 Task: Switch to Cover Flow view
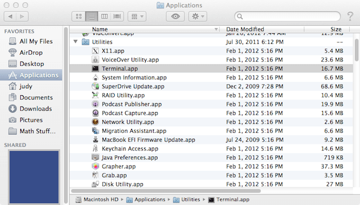117,16
